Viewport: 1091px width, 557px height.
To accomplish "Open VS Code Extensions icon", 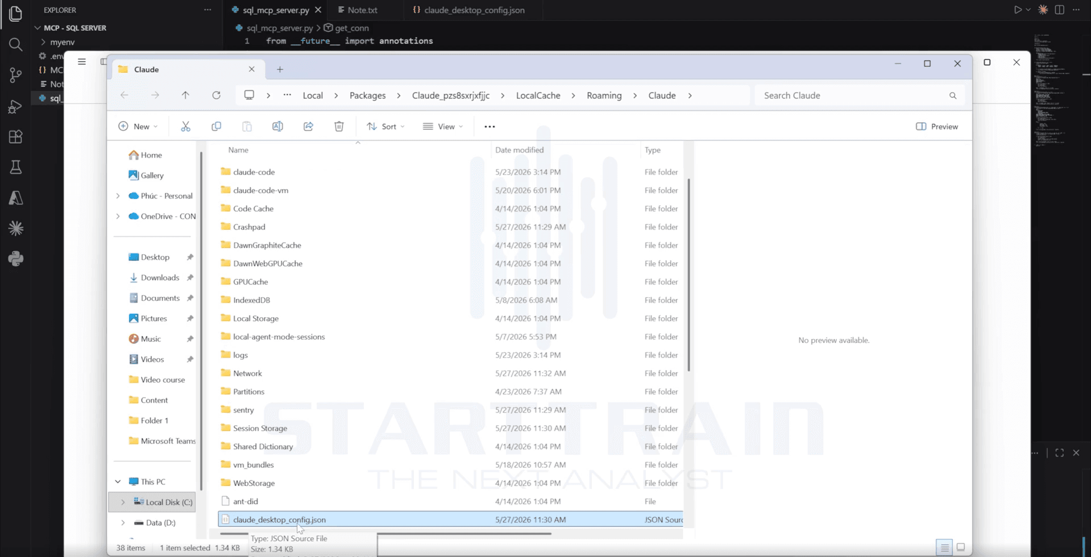I will pos(15,137).
